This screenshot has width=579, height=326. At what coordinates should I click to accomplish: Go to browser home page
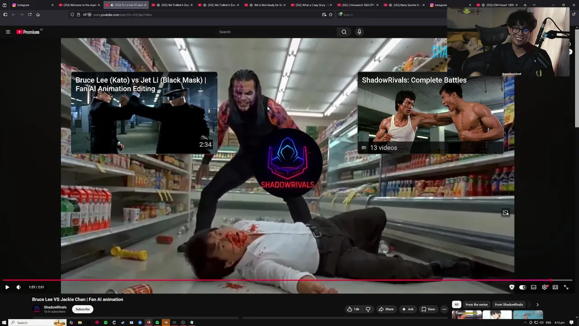38,14
